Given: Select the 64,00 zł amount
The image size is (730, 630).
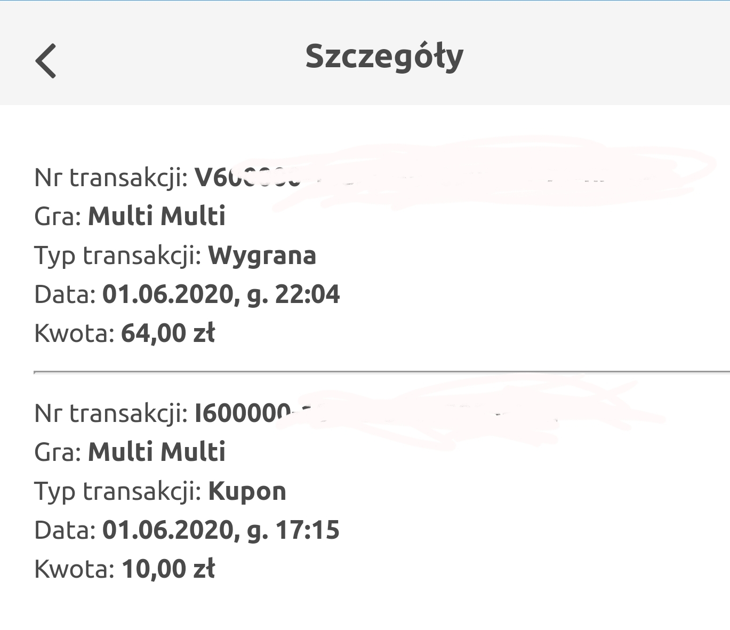Looking at the screenshot, I should tap(168, 333).
